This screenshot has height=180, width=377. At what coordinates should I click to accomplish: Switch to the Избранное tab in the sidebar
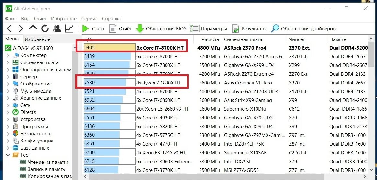38,39
